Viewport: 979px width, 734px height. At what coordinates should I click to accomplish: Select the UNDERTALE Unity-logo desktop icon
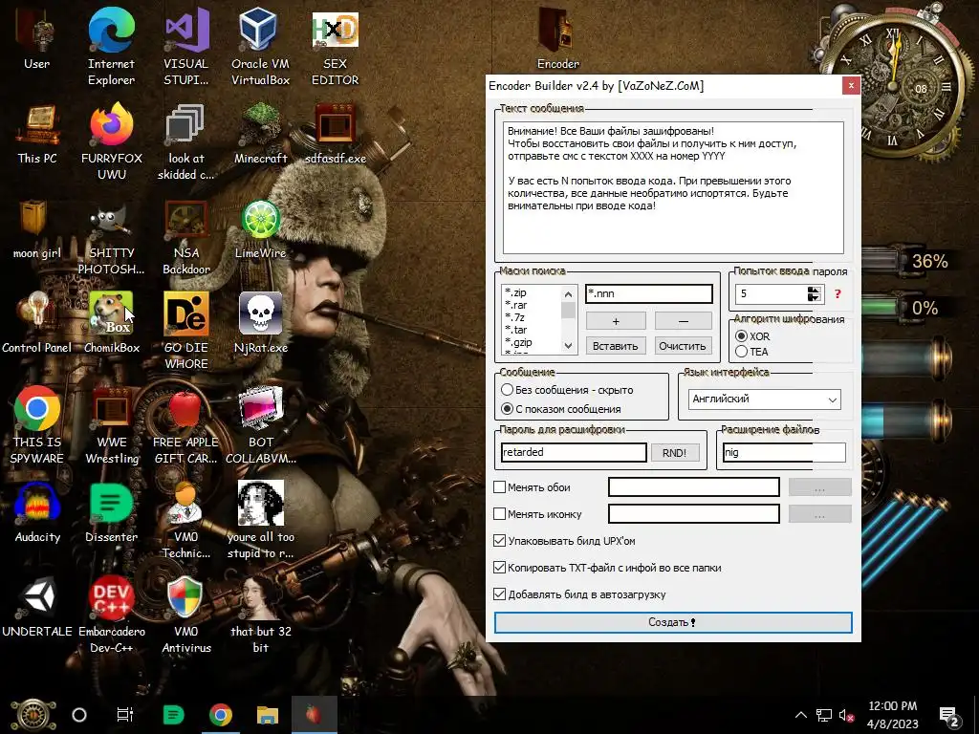tap(37, 607)
